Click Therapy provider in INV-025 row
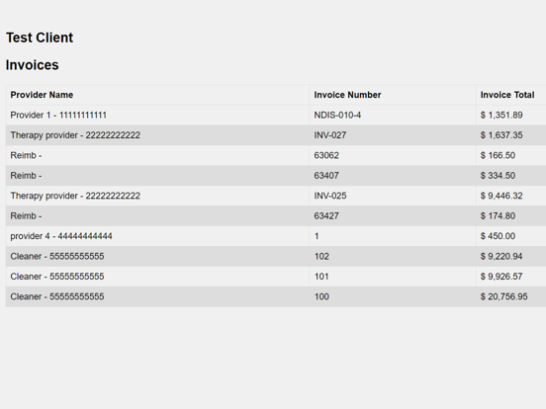The width and height of the screenshot is (546, 409). (75, 196)
